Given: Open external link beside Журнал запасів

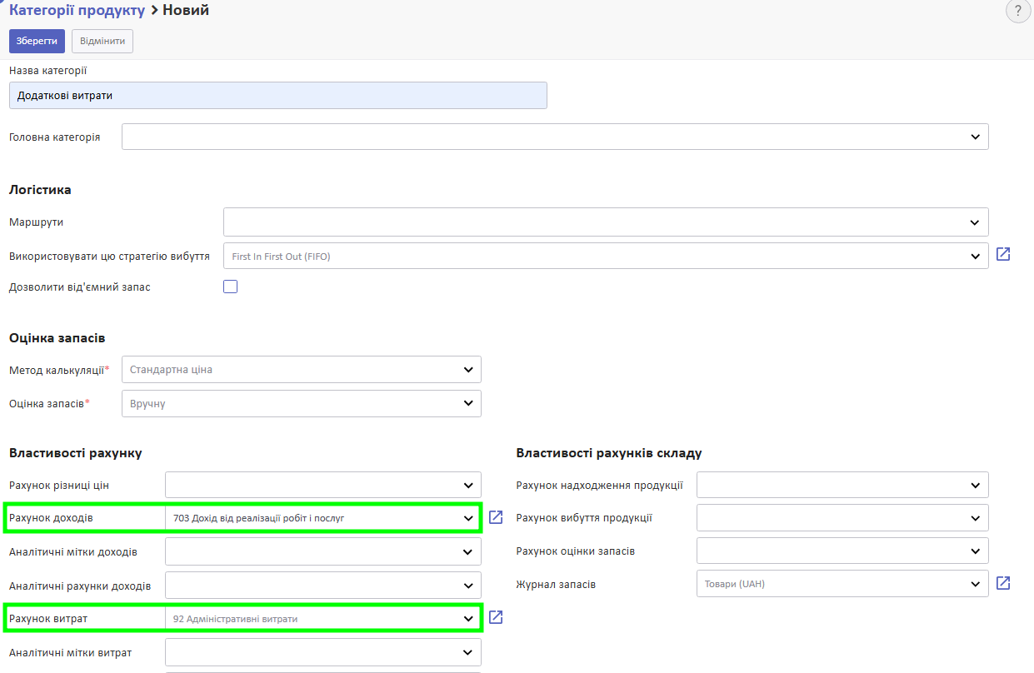Looking at the screenshot, I should [1003, 583].
